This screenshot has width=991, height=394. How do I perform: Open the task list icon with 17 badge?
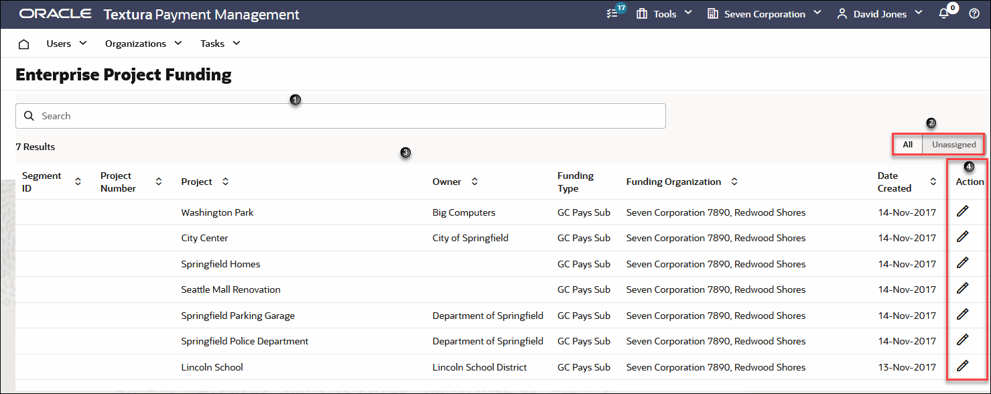(612, 13)
